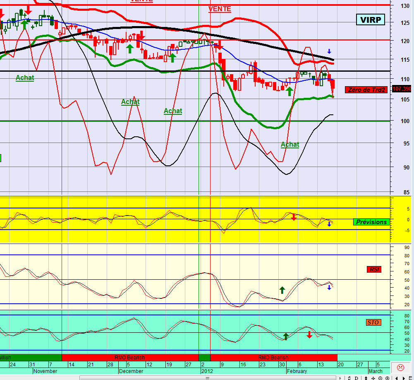The width and height of the screenshot is (414, 380).
Task: Click the vertical double-arrow stretch icon
Action: coord(366,378)
